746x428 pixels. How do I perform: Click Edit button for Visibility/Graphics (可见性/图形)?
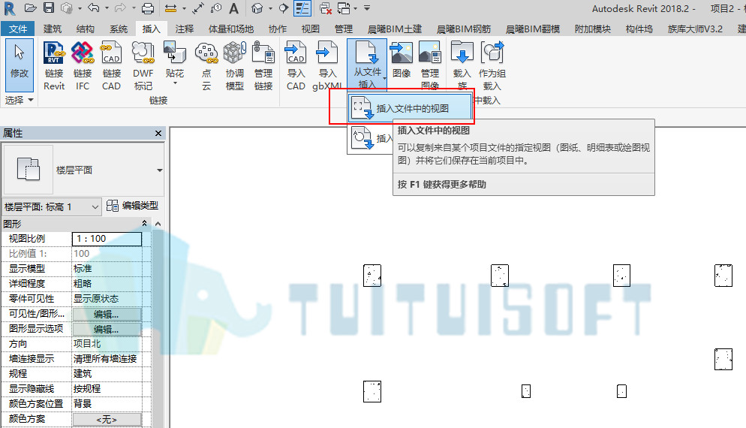point(107,314)
